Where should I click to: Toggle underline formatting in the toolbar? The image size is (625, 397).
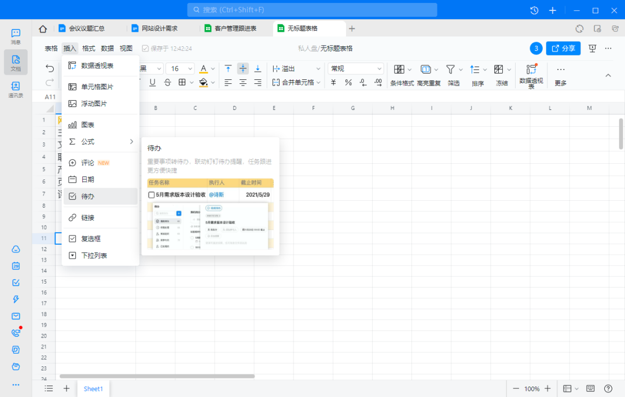[x=152, y=83]
